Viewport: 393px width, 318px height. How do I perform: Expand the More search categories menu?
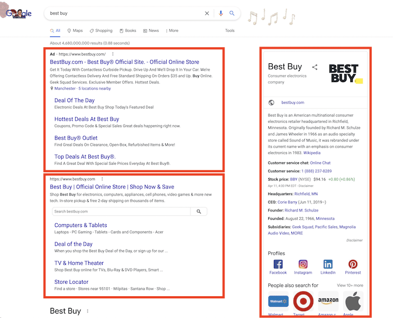click(x=172, y=31)
